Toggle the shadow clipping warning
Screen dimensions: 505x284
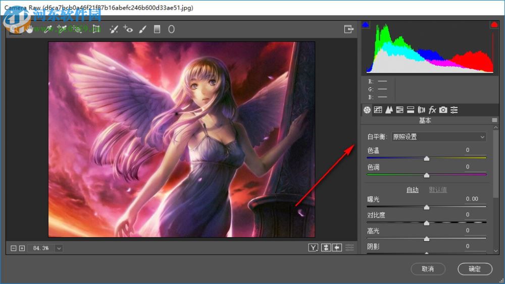[x=365, y=24]
